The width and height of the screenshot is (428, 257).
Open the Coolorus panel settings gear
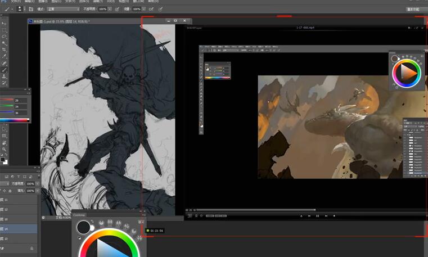(139, 222)
